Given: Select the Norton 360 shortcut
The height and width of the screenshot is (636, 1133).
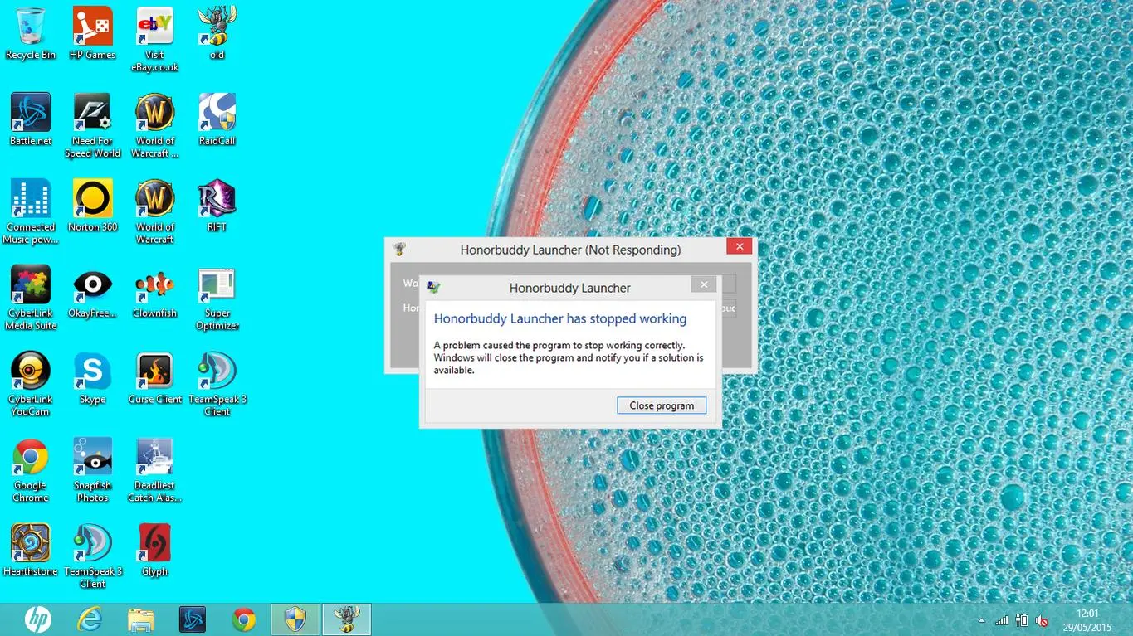Looking at the screenshot, I should pyautogui.click(x=92, y=206).
